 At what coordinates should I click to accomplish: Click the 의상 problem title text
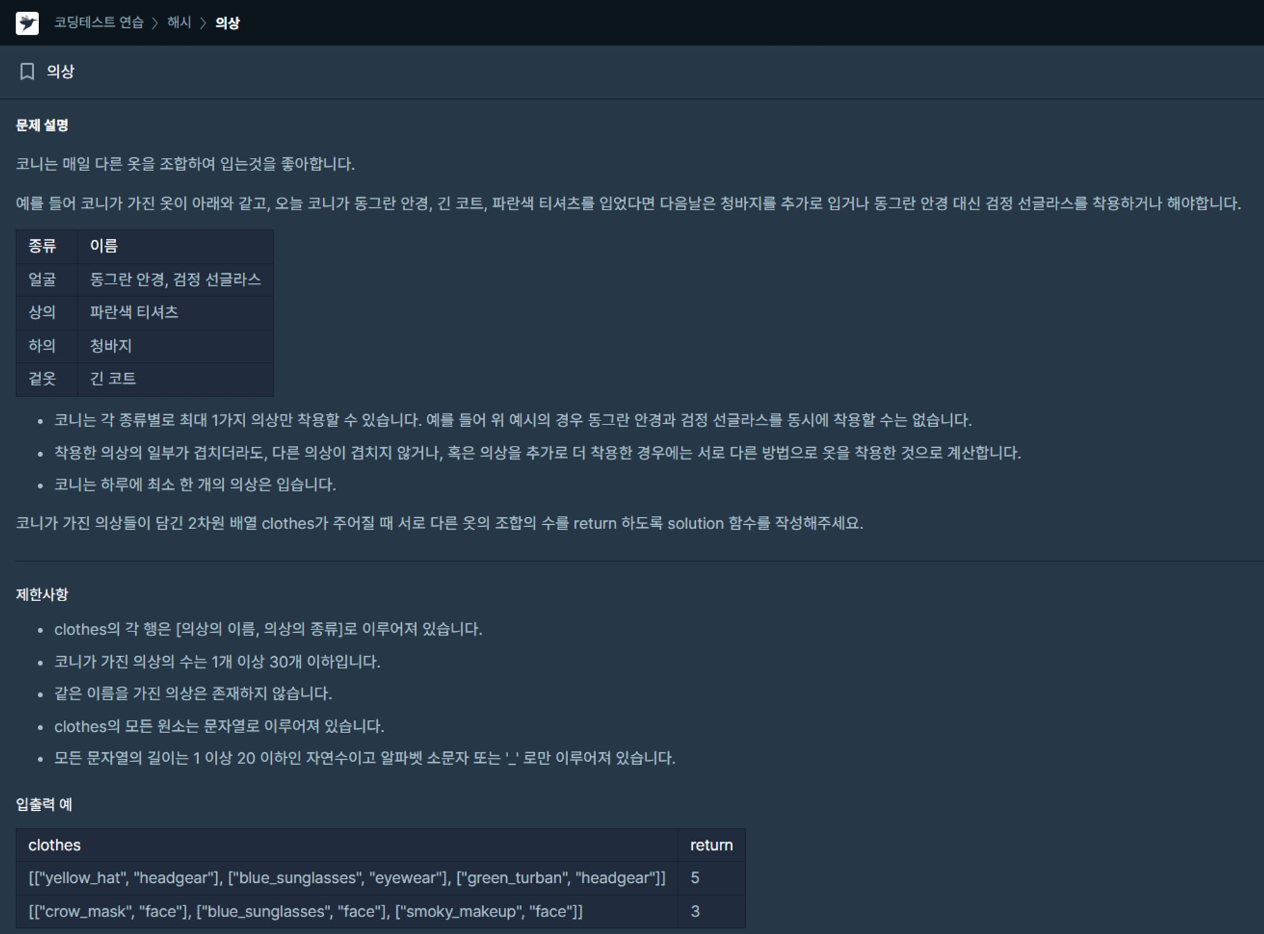click(60, 71)
